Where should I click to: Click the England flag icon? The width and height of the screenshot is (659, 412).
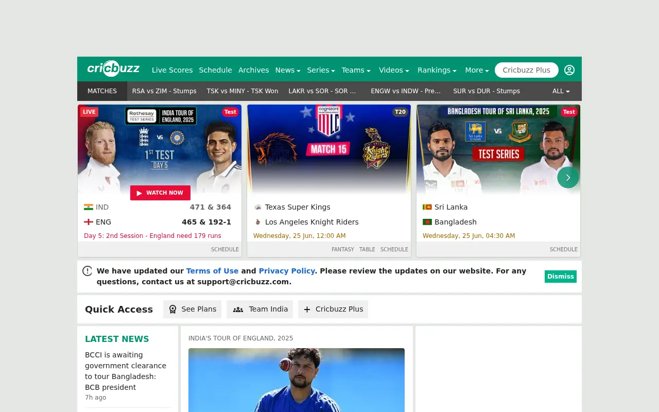click(89, 222)
